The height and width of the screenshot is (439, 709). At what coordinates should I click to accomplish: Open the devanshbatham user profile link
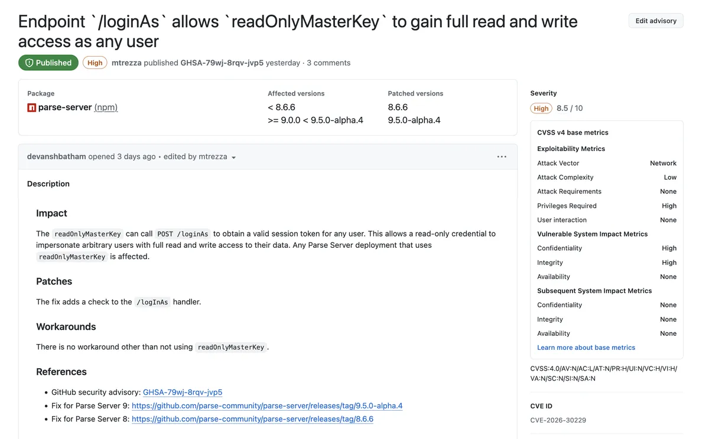click(x=57, y=156)
